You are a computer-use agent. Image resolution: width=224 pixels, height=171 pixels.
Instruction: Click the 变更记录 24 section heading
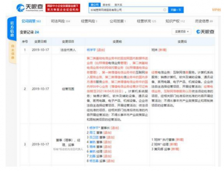pyautogui.click(x=29, y=32)
